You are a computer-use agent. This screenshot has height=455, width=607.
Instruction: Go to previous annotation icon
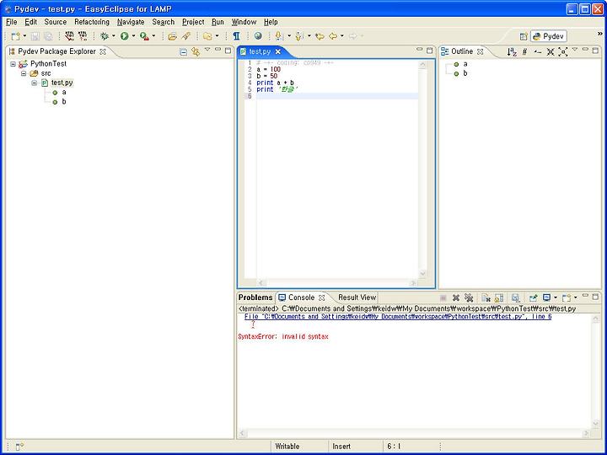[298, 36]
